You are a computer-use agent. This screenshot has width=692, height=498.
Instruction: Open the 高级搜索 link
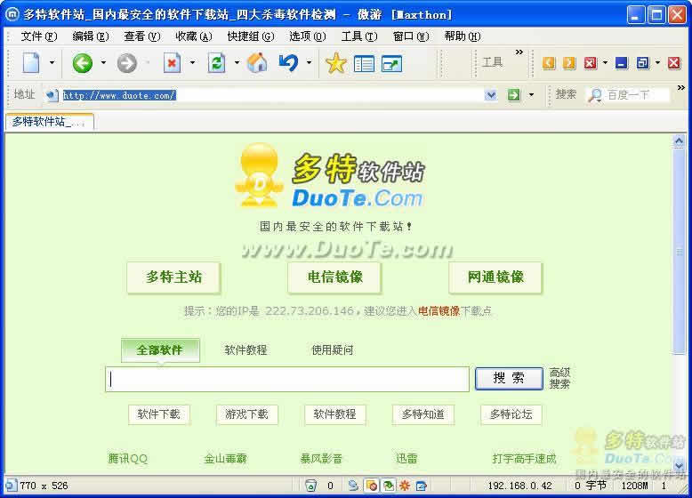(559, 379)
